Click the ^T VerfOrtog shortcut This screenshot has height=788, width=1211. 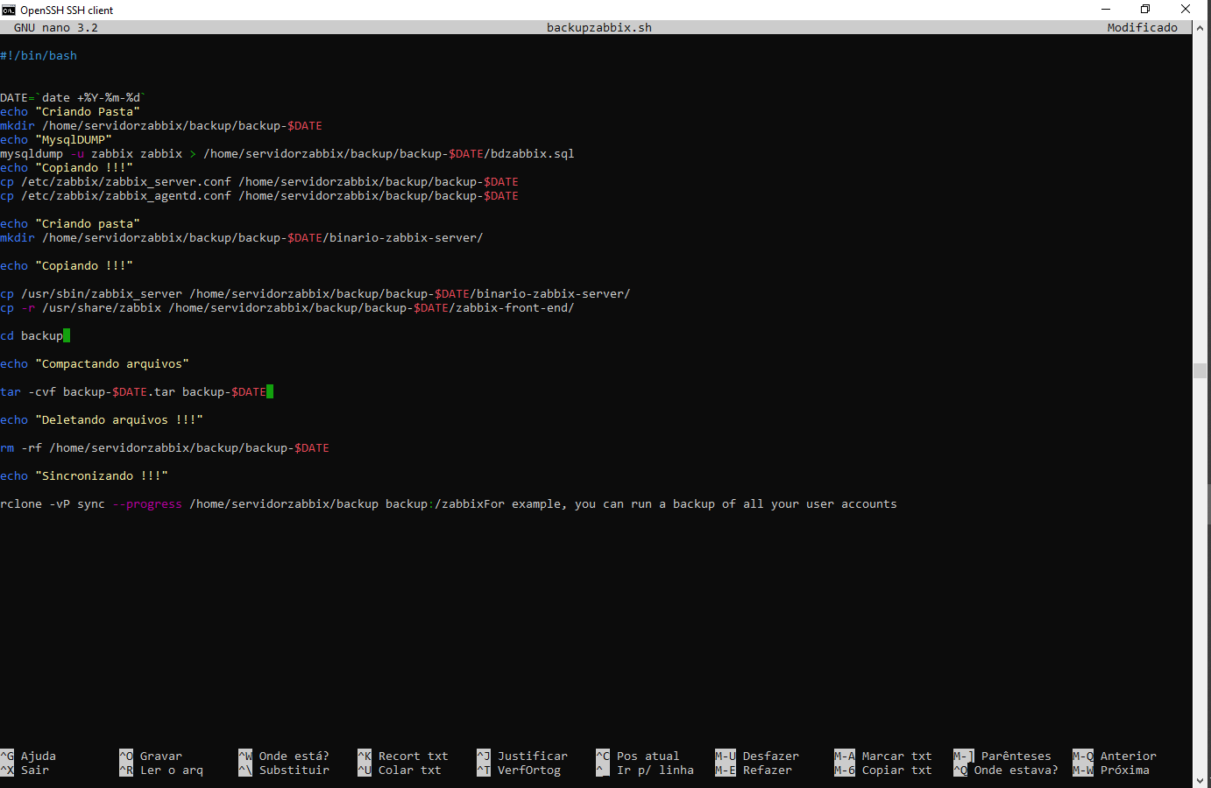pyautogui.click(x=519, y=770)
